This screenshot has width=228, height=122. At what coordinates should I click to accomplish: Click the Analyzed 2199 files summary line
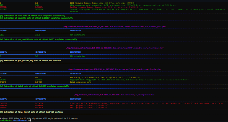pyautogui.click(x=39, y=118)
